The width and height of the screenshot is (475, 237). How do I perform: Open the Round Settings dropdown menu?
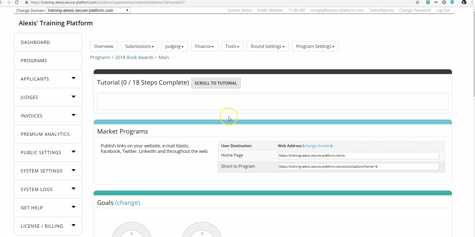point(267,46)
